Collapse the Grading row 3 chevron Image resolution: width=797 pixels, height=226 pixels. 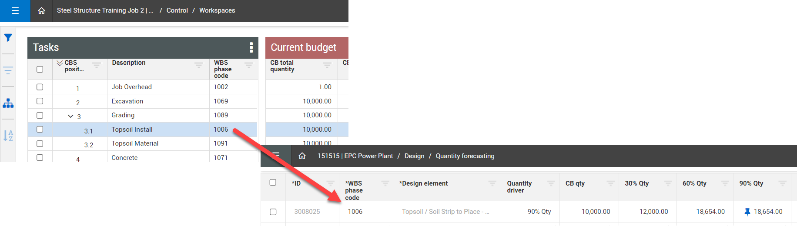pos(70,116)
